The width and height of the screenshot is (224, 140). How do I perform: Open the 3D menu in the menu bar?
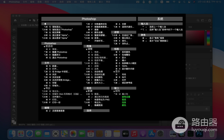[75, 2]
